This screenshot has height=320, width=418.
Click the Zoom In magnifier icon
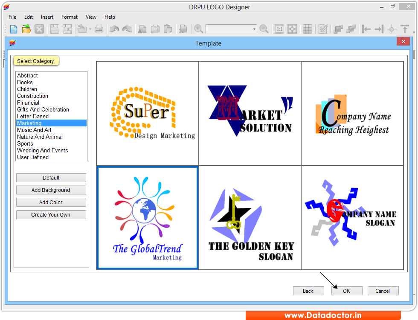click(x=197, y=29)
